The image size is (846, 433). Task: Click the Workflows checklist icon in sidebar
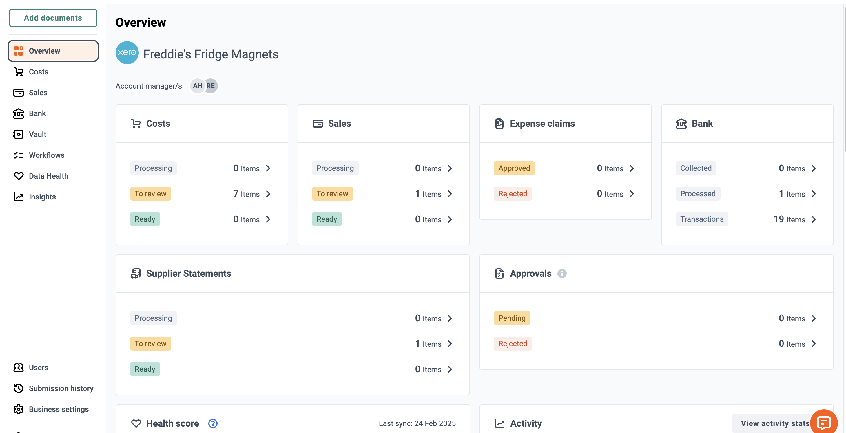pos(18,155)
